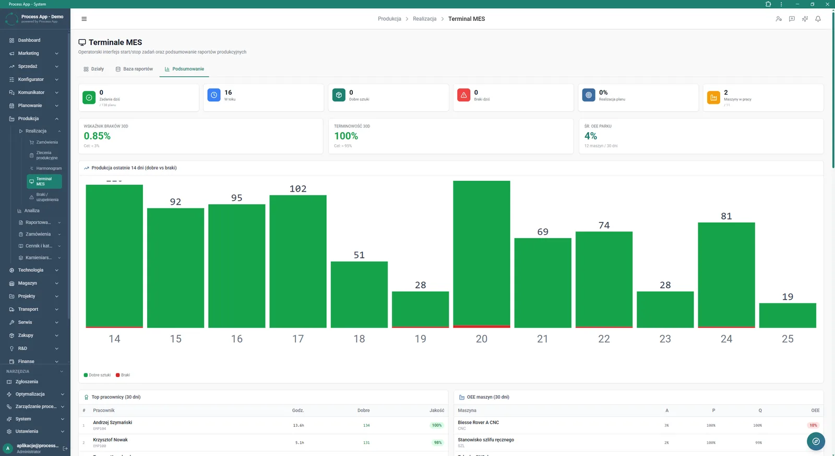Image resolution: width=835 pixels, height=456 pixels.
Task: Click the green Zadania dziś check icon
Action: point(89,98)
